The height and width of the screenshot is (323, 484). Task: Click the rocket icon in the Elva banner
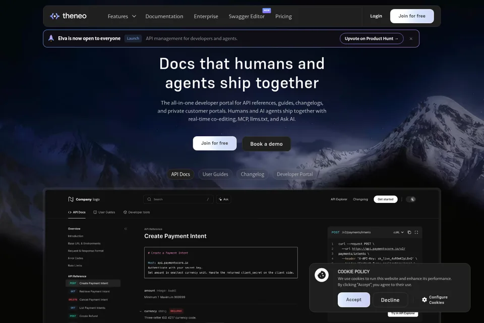pyautogui.click(x=51, y=38)
